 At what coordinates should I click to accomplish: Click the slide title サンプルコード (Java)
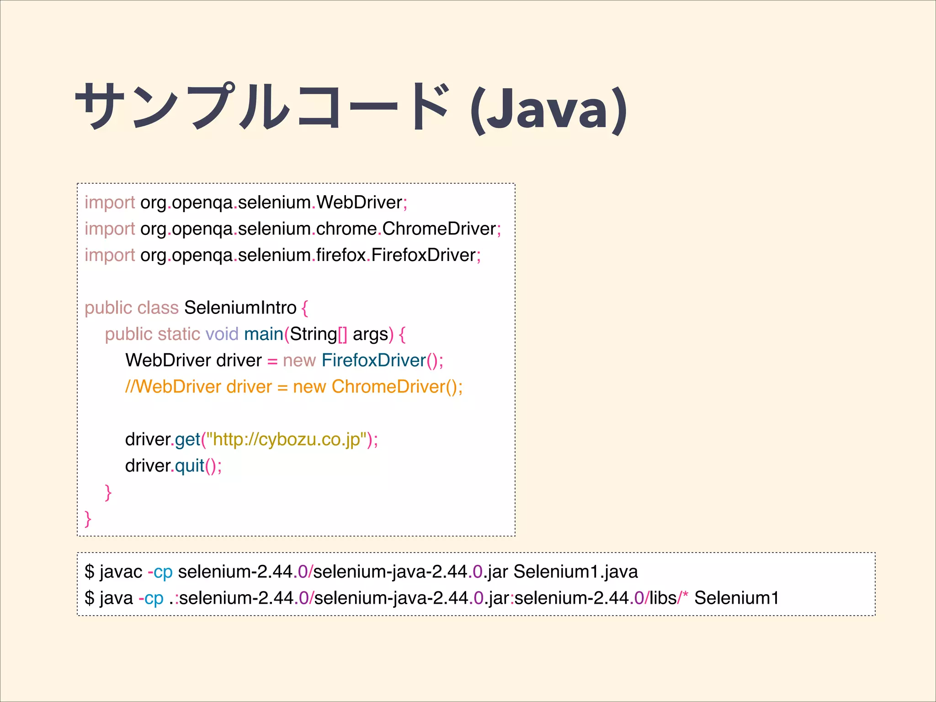[351, 109]
